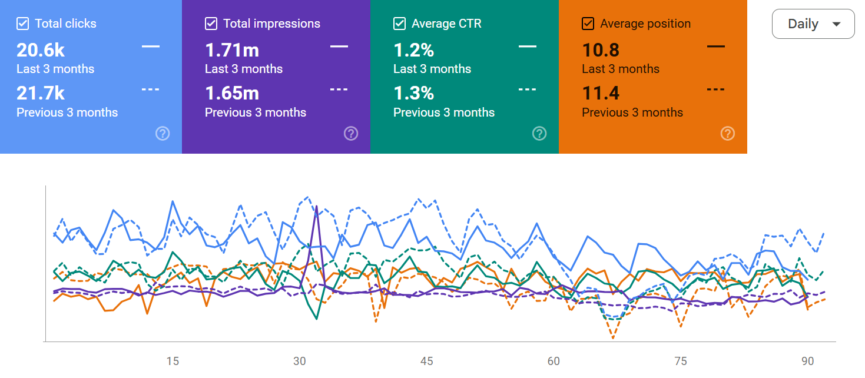
Task: Select the Total clicks metric card
Action: (x=91, y=77)
